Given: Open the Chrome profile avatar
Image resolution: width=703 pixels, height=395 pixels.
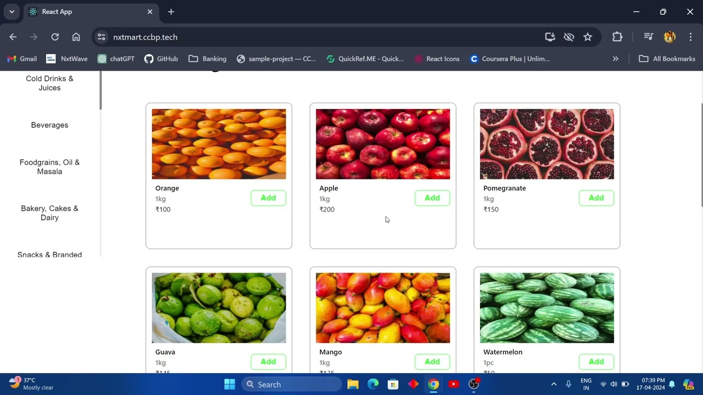Looking at the screenshot, I should tap(669, 37).
